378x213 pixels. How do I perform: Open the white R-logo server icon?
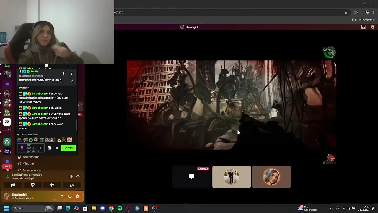pyautogui.click(x=7, y=122)
